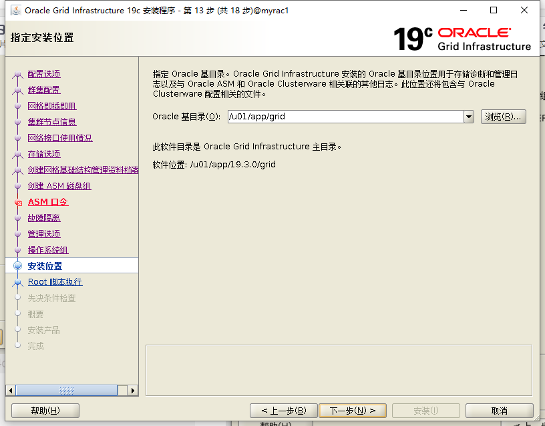Click the 帮助(H) help button
The width and height of the screenshot is (545, 426).
45,411
